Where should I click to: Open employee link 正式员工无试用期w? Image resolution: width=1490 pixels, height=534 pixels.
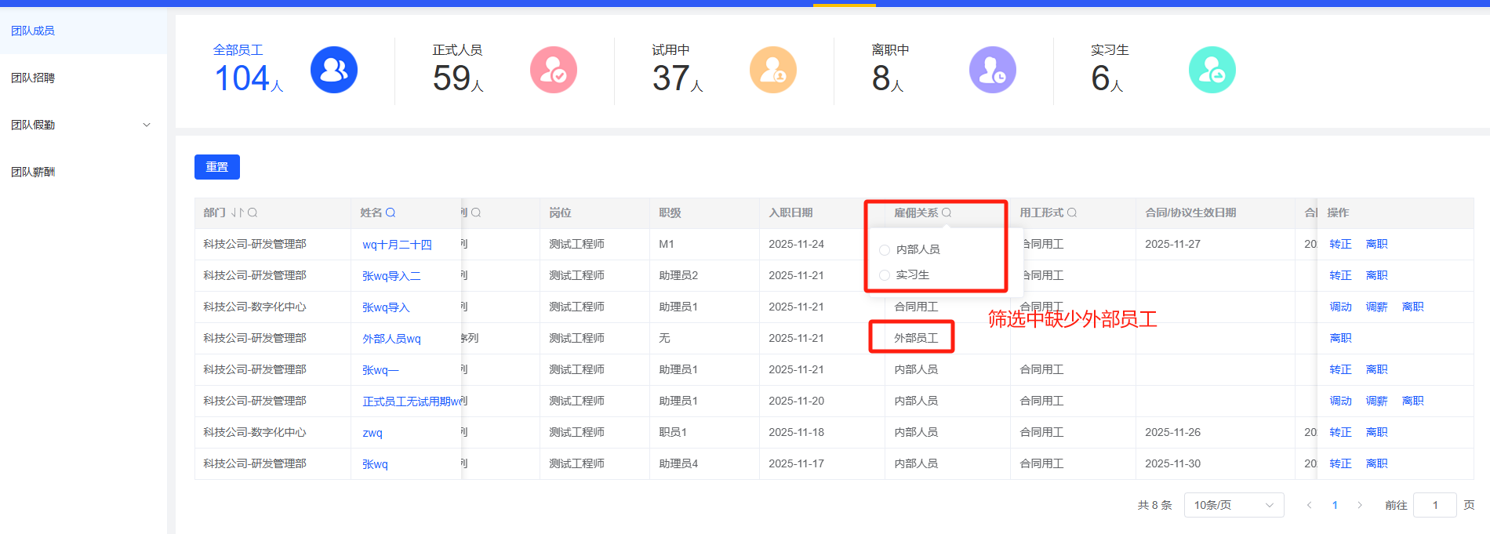point(412,401)
